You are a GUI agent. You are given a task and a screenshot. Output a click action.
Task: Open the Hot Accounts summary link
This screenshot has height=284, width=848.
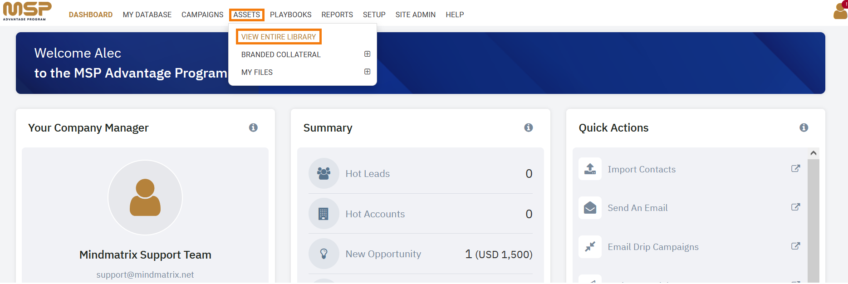(x=375, y=214)
